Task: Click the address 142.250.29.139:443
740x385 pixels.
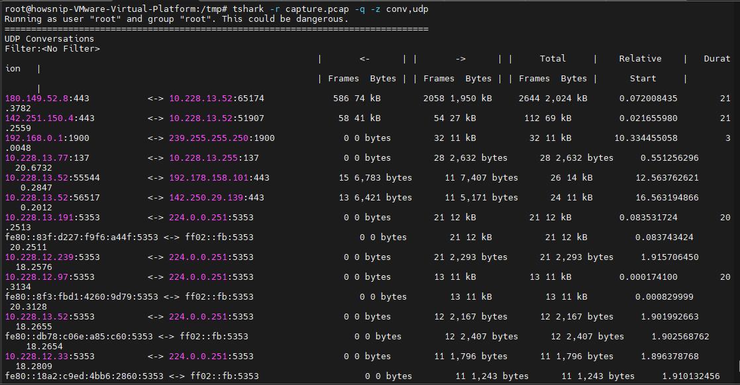Action: point(217,197)
